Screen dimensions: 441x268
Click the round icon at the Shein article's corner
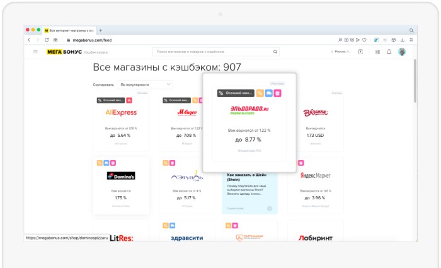coord(270,208)
